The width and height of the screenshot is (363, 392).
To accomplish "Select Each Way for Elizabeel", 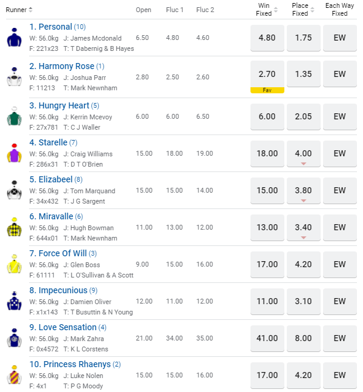I will coord(339,190).
